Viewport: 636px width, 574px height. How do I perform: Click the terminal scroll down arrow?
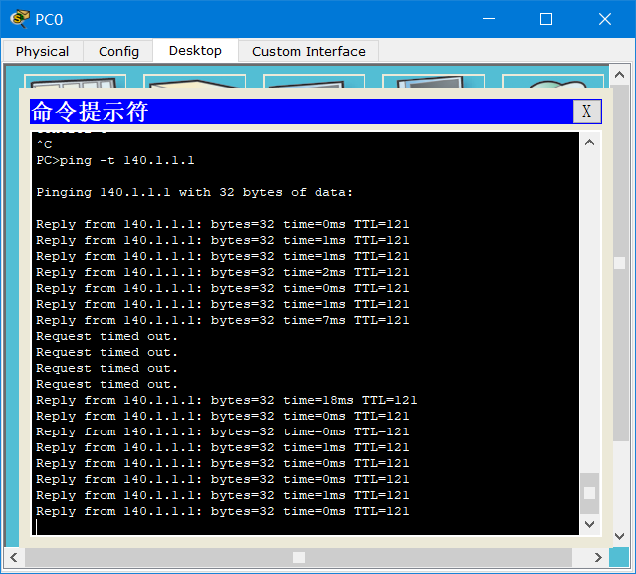coord(590,524)
